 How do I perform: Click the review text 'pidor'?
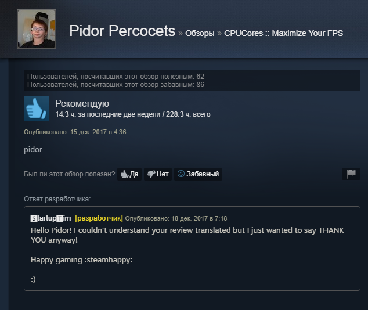33,150
